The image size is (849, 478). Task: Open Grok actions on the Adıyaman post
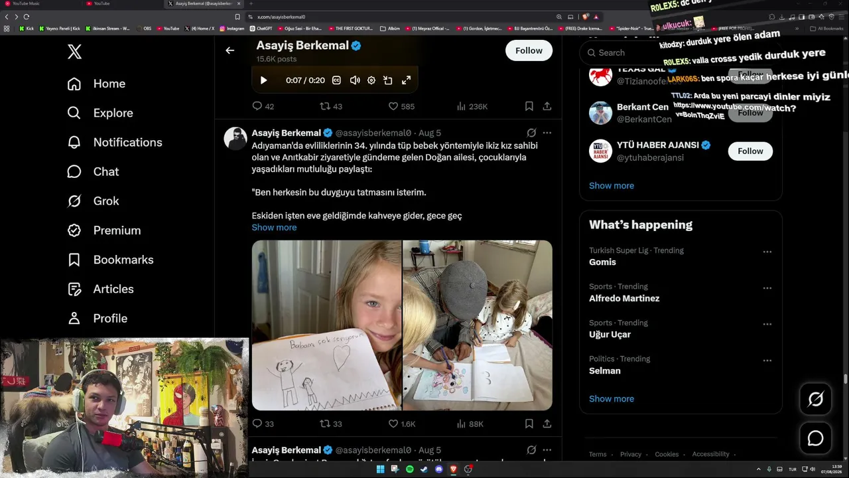[531, 133]
